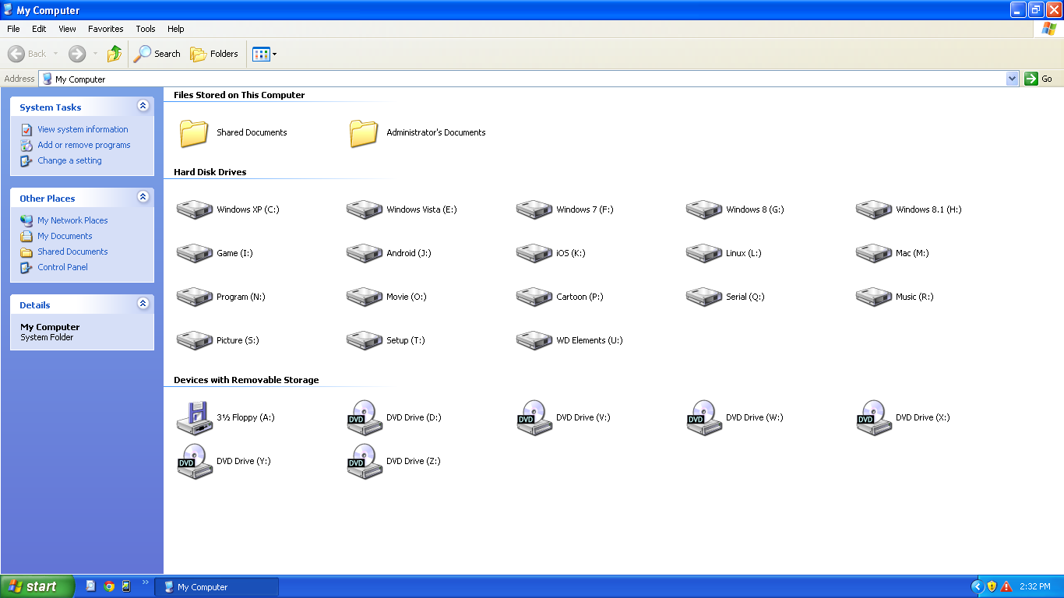Screen dimensions: 1064x598
Task: Select the Shared Documents folder icon in file pane
Action: 194,132
